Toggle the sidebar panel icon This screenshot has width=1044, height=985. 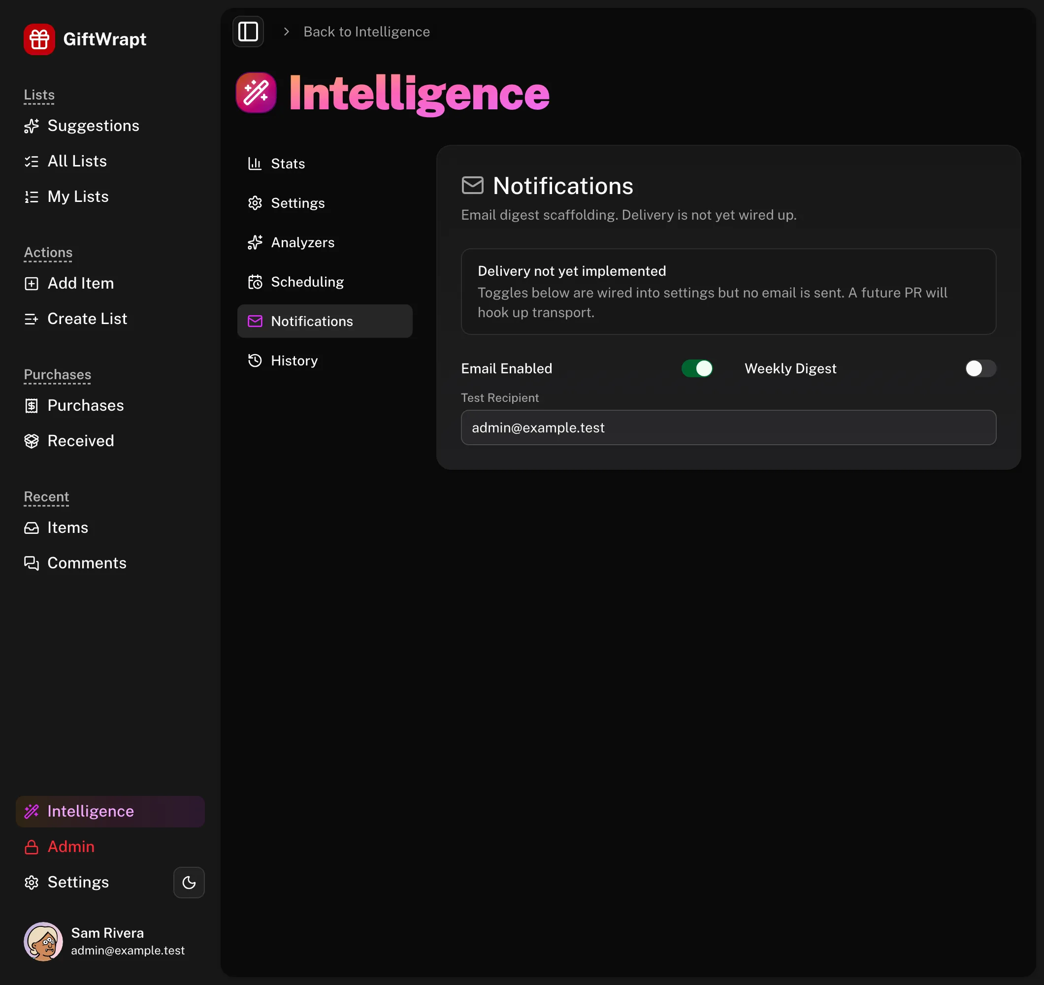pyautogui.click(x=248, y=32)
